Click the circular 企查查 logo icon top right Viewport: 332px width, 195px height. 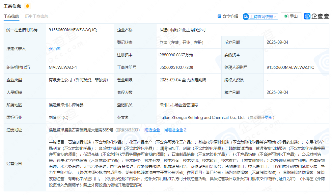click(x=307, y=16)
